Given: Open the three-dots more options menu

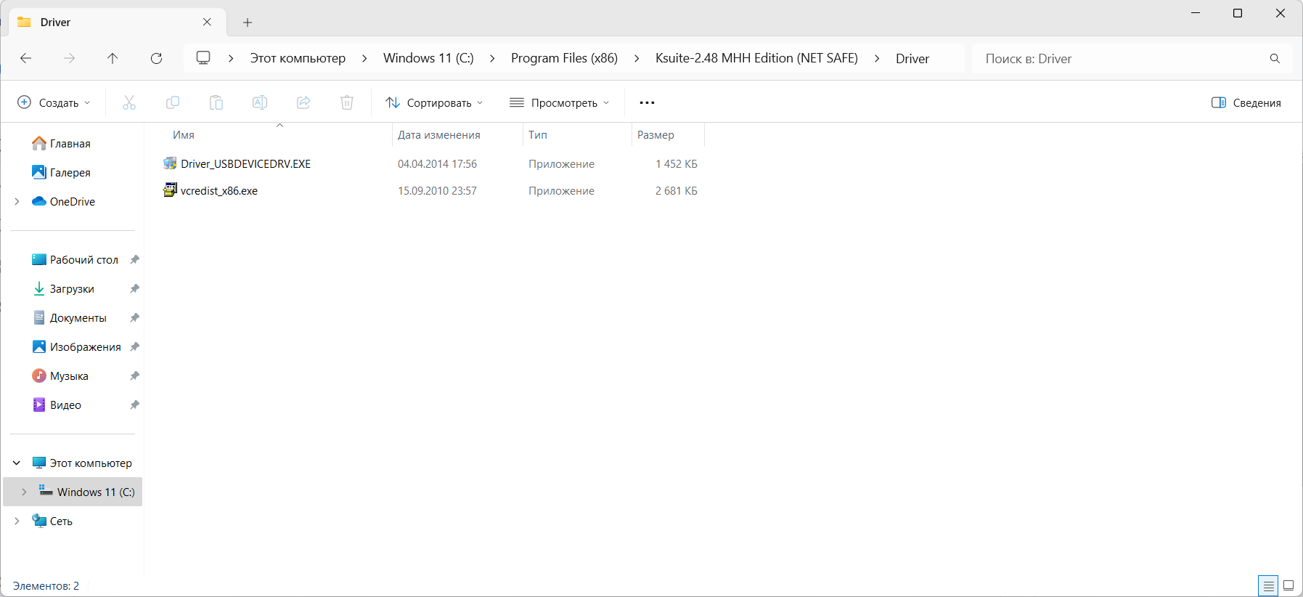Looking at the screenshot, I should [x=647, y=102].
